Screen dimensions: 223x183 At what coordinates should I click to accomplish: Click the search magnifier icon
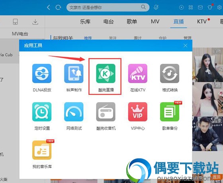[143, 7]
